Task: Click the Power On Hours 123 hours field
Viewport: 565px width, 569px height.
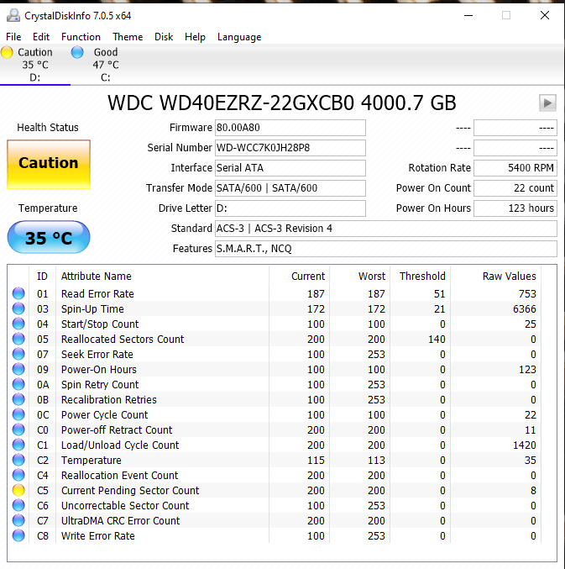Action: click(515, 208)
